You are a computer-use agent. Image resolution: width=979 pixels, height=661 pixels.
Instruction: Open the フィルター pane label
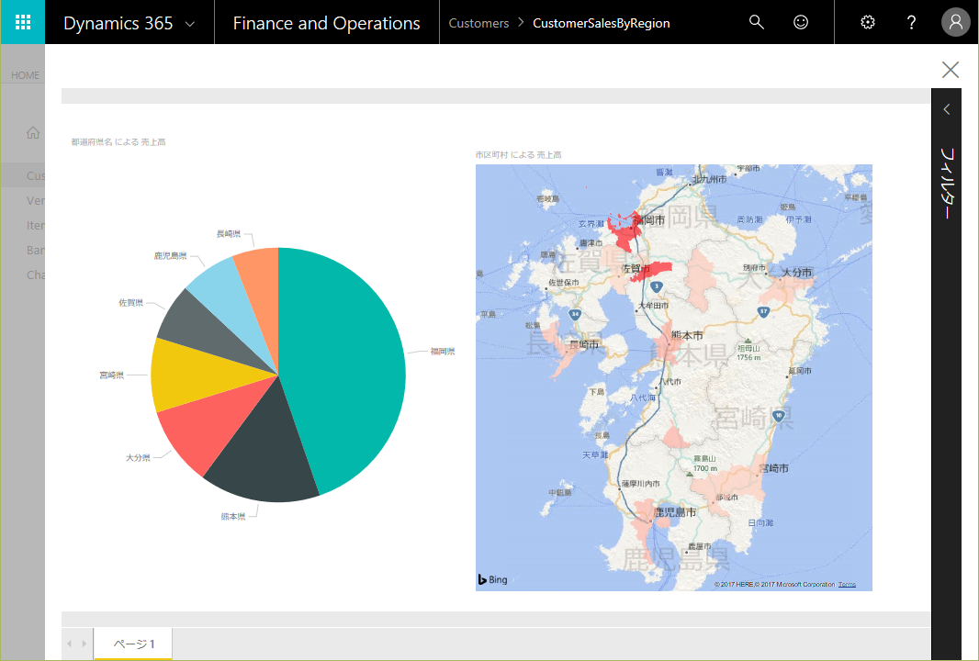[x=947, y=183]
